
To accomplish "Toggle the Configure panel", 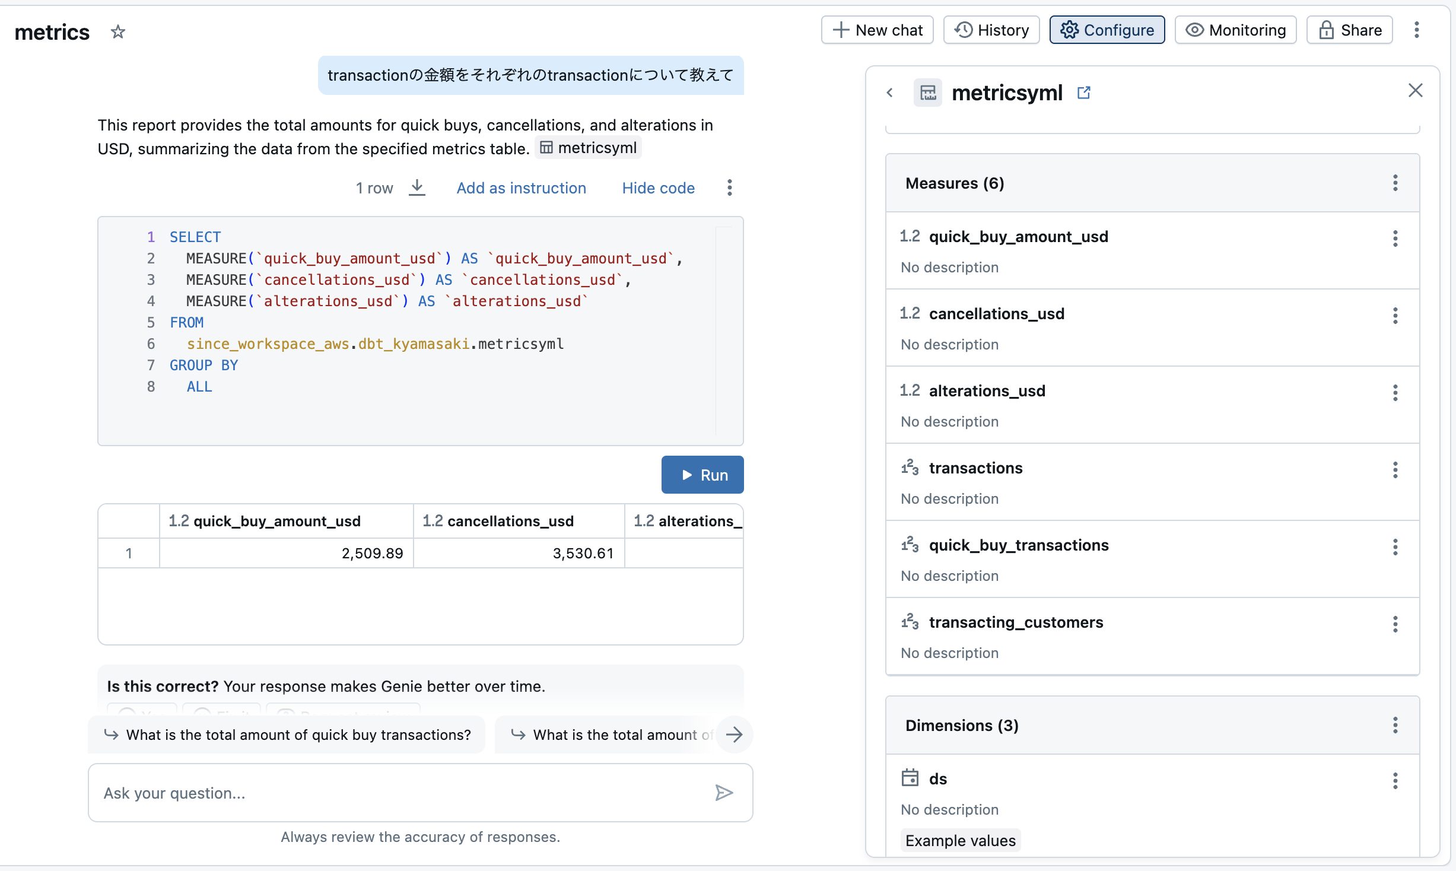I will coord(1107,30).
